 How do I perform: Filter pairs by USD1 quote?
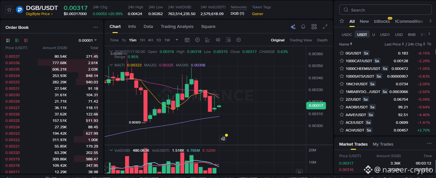(x=385, y=35)
